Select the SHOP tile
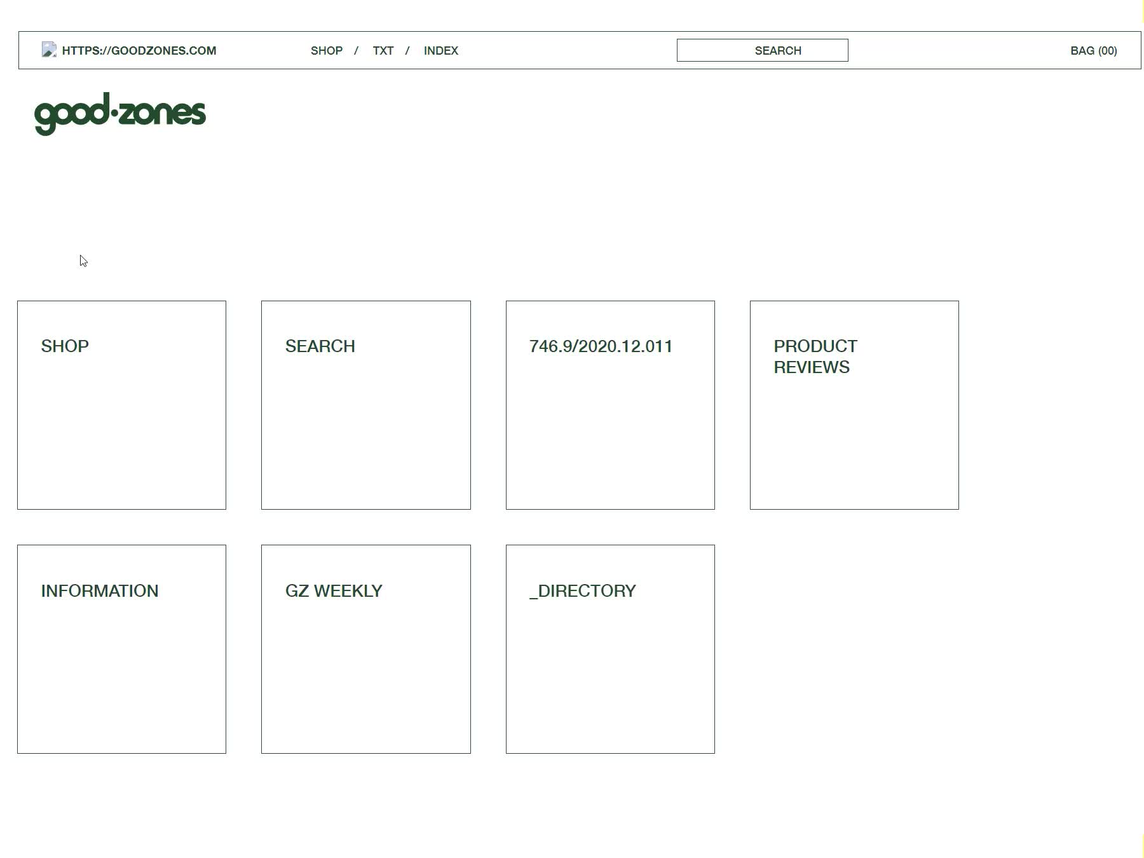1144x858 pixels. pyautogui.click(x=121, y=404)
